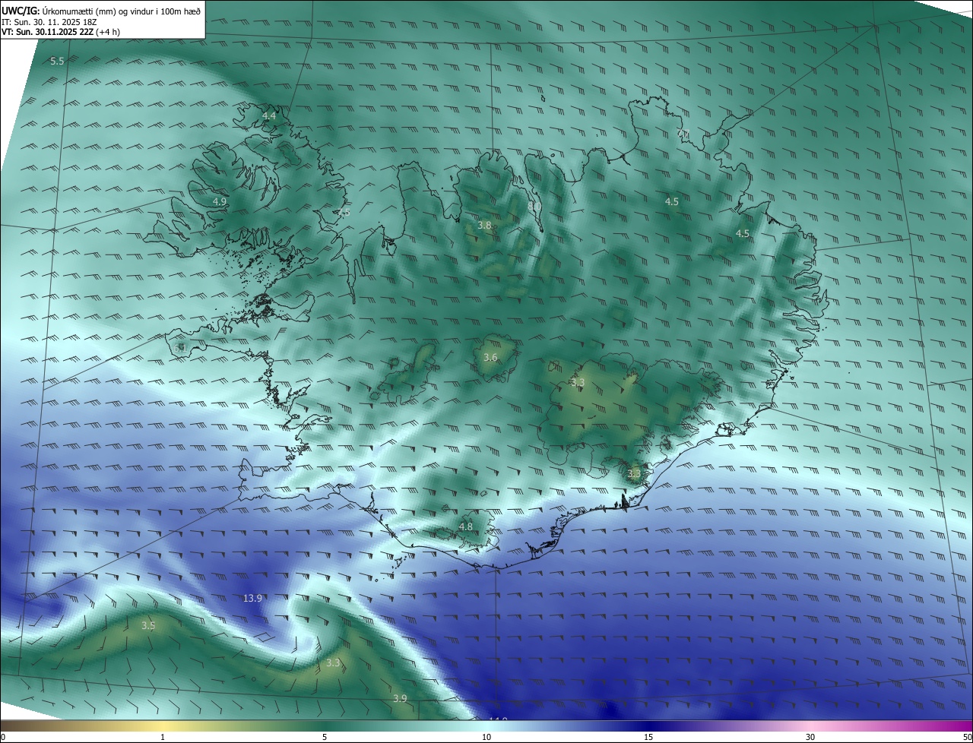
Task: Click the 3.5 value label on the map
Action: [x=148, y=626]
